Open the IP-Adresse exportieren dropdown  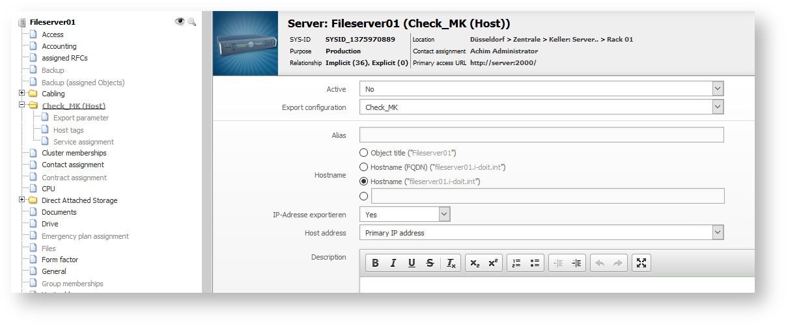point(405,214)
